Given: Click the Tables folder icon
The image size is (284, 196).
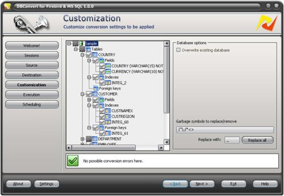Looking at the screenshot, I should (x=88, y=49).
